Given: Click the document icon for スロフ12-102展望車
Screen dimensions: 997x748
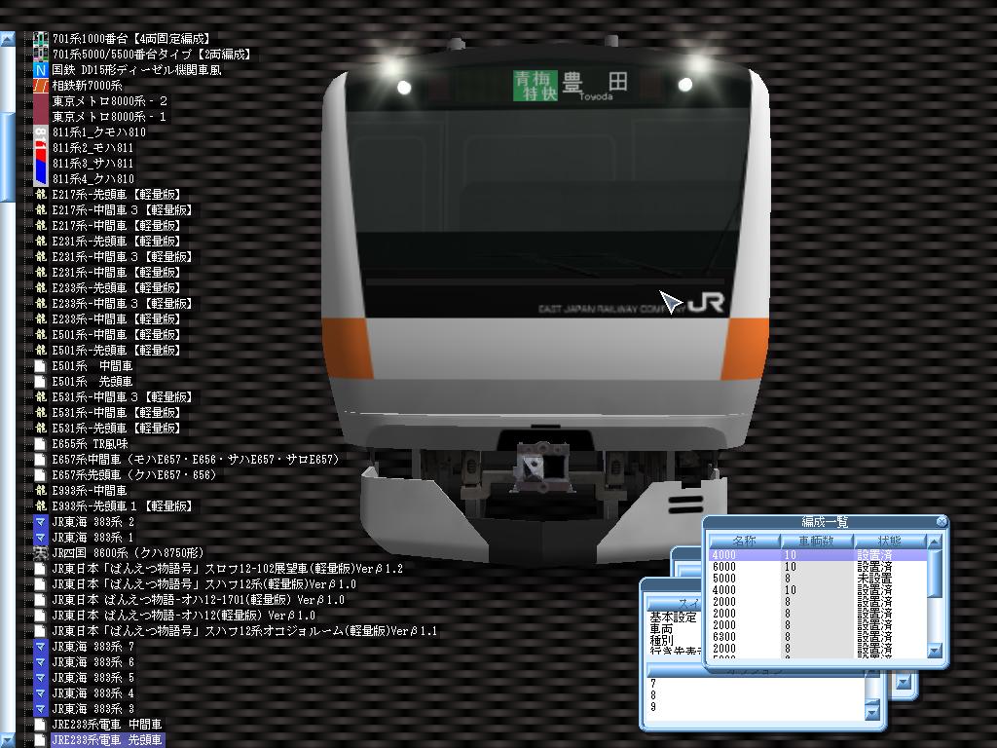Looking at the screenshot, I should [x=41, y=569].
